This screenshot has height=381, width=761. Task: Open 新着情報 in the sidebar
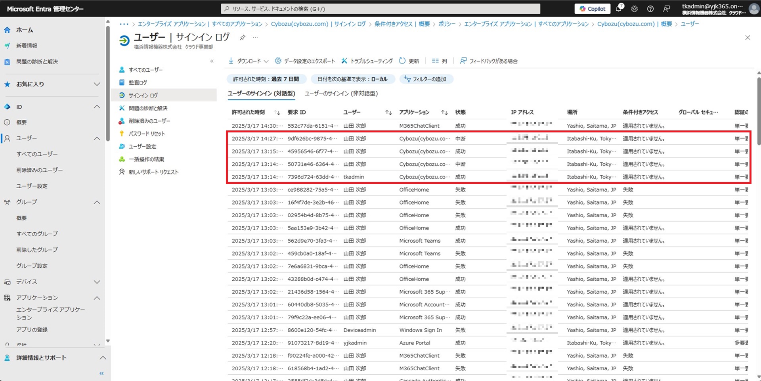(x=27, y=46)
